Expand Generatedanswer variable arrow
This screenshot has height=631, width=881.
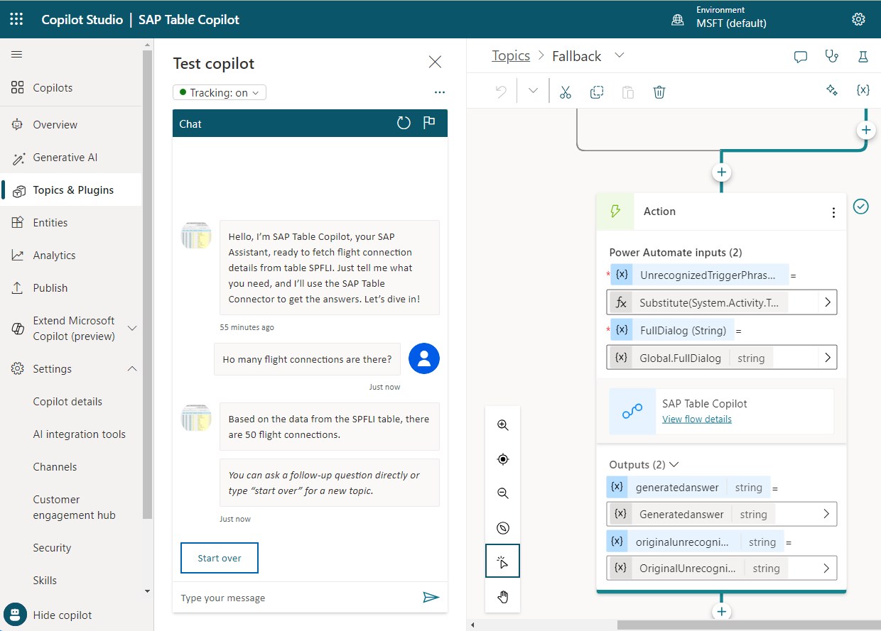(826, 514)
